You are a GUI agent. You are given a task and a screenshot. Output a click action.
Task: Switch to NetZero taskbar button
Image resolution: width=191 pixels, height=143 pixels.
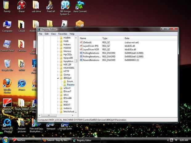(x=26, y=140)
